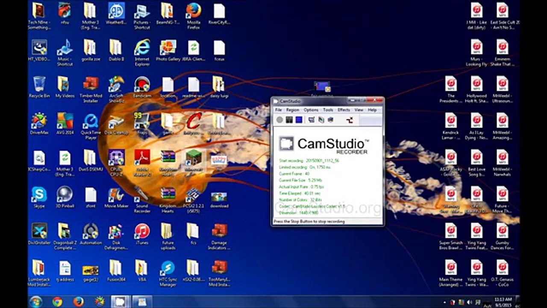This screenshot has width=547, height=308.
Task: Click the video annotations icon in CamStudio toolbar
Action: (321, 120)
